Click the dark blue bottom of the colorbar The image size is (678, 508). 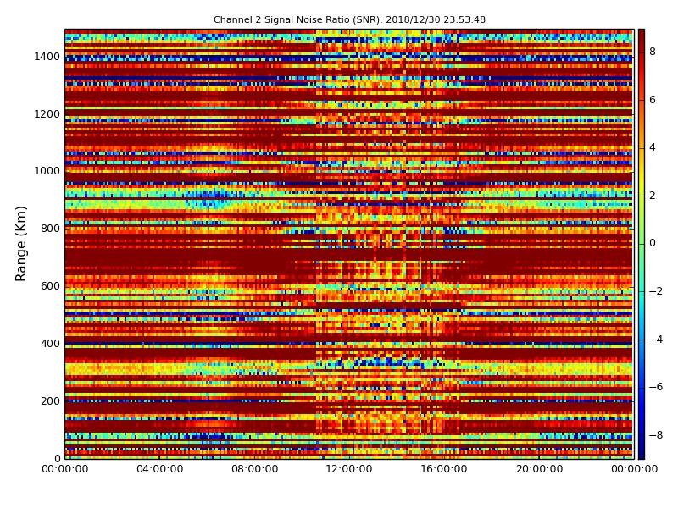point(642,454)
